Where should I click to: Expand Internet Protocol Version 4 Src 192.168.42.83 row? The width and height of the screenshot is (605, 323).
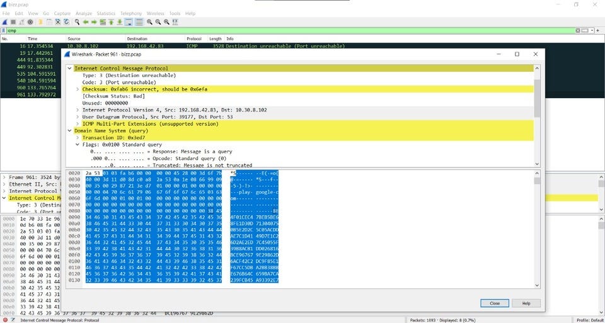78,110
